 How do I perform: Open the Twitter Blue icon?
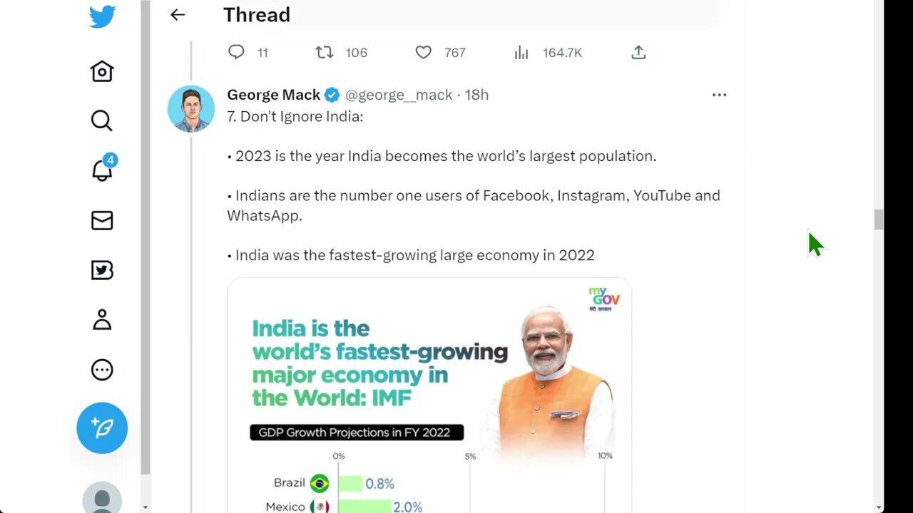pos(102,271)
